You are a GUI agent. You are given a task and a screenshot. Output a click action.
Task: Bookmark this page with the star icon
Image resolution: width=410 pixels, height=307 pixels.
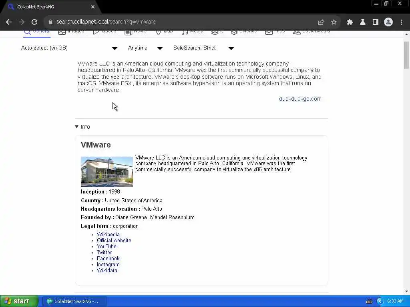[x=334, y=22]
